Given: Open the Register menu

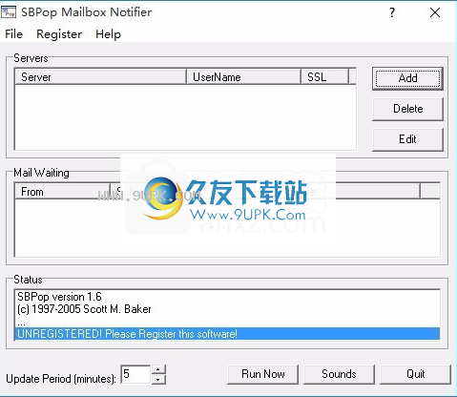Looking at the screenshot, I should pyautogui.click(x=59, y=34).
